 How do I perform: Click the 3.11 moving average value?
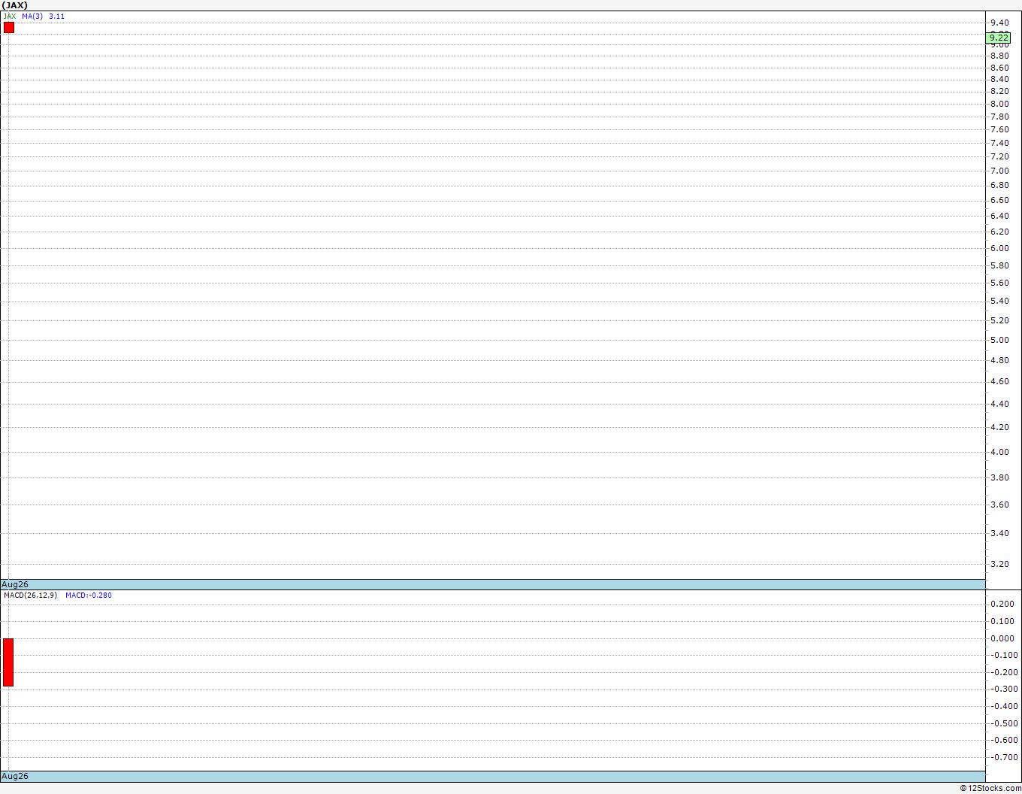[x=56, y=16]
